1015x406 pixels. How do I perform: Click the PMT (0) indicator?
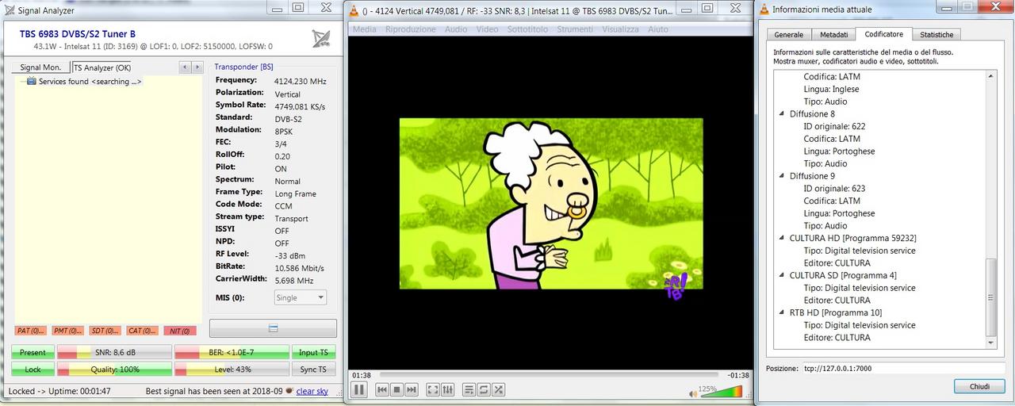tap(67, 331)
